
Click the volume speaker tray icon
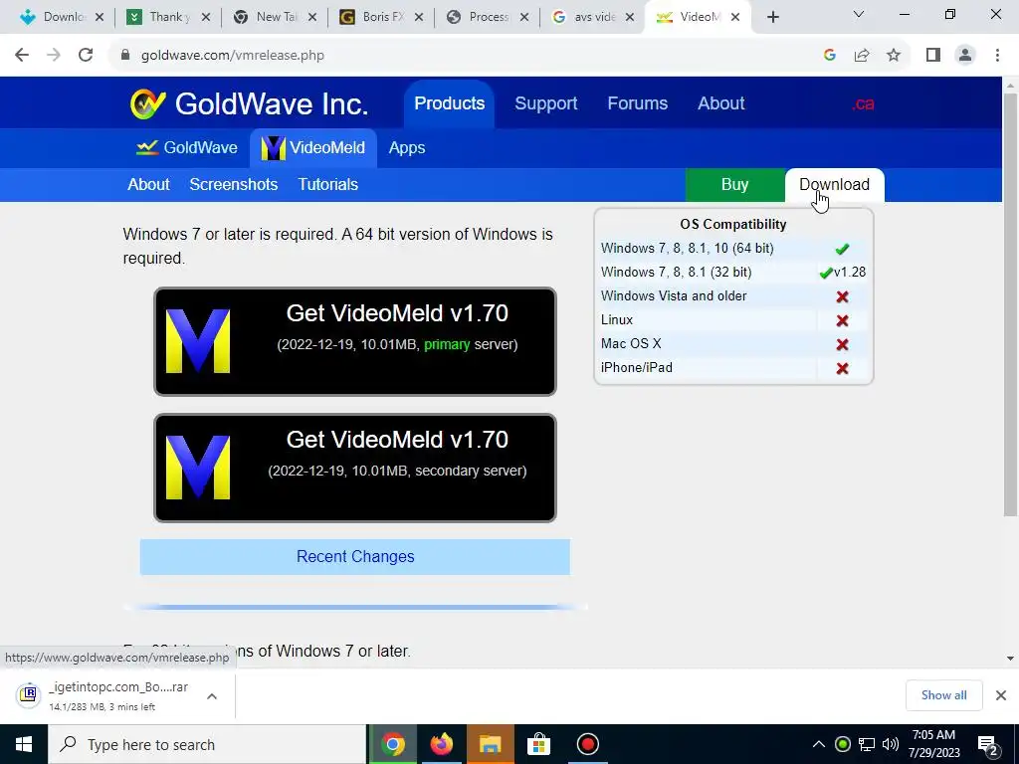(x=891, y=744)
